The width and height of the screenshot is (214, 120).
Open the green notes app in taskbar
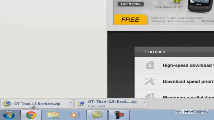pyautogui.click(x=97, y=115)
